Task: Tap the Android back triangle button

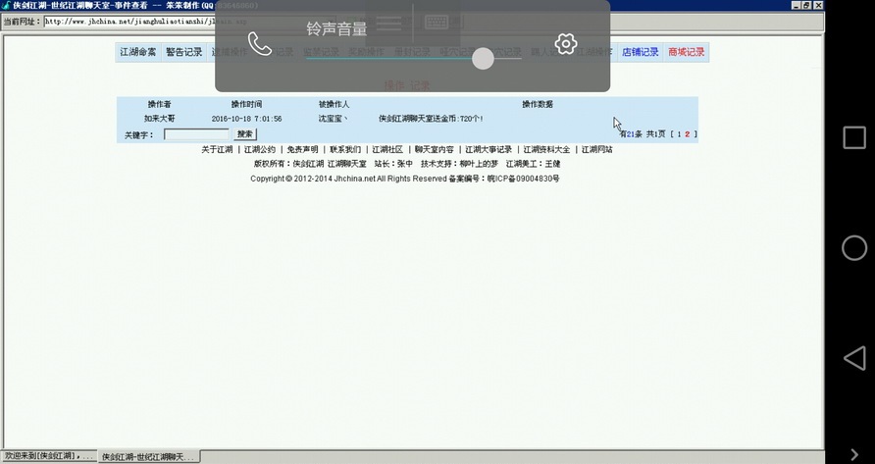Action: tap(854, 358)
